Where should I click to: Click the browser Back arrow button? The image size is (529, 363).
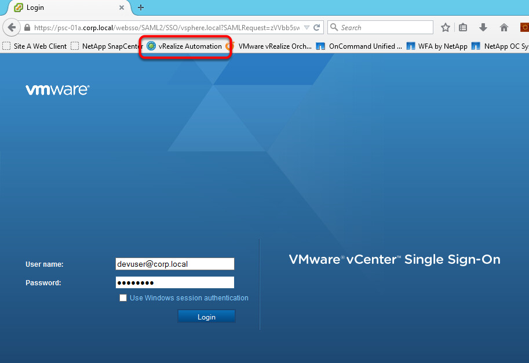[12, 27]
